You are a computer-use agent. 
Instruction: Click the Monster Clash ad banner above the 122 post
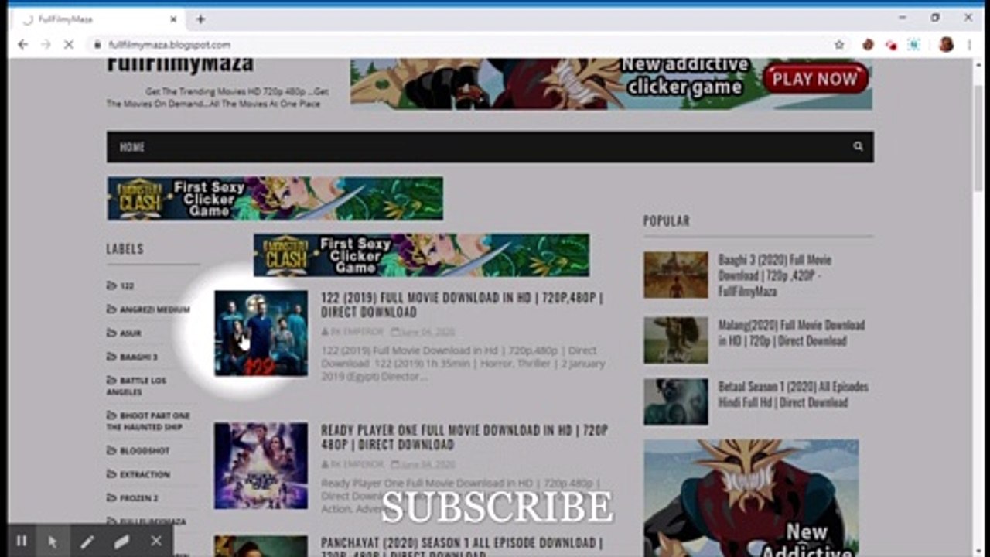click(x=422, y=255)
